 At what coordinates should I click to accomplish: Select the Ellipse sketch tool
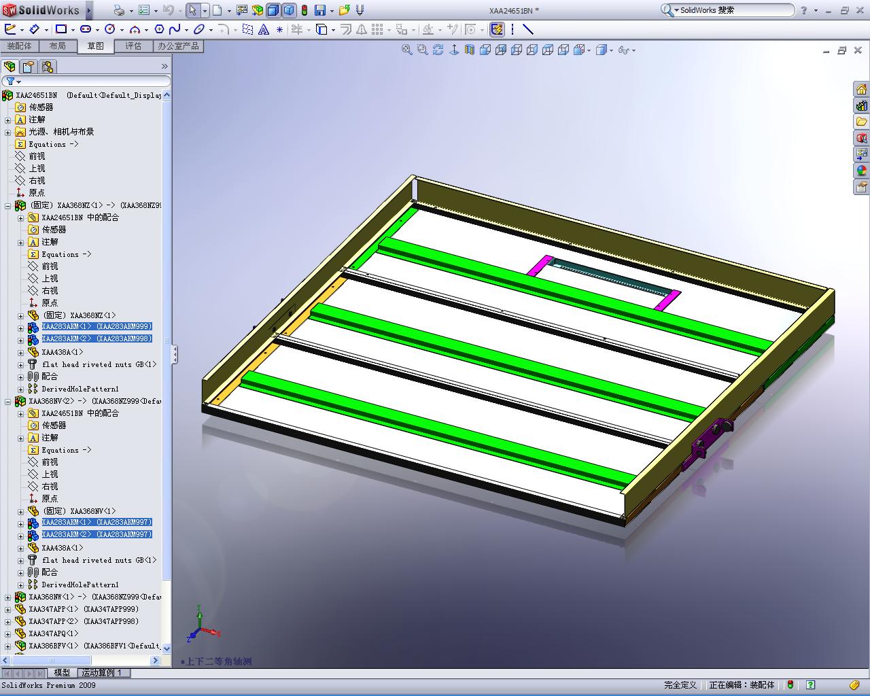[x=199, y=29]
